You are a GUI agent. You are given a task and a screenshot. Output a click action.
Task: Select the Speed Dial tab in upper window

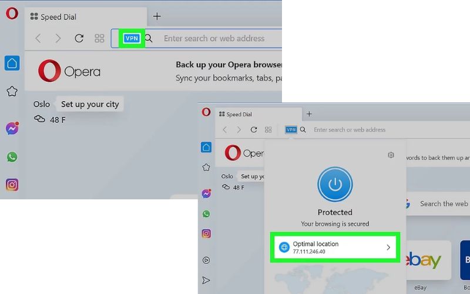[x=86, y=17]
